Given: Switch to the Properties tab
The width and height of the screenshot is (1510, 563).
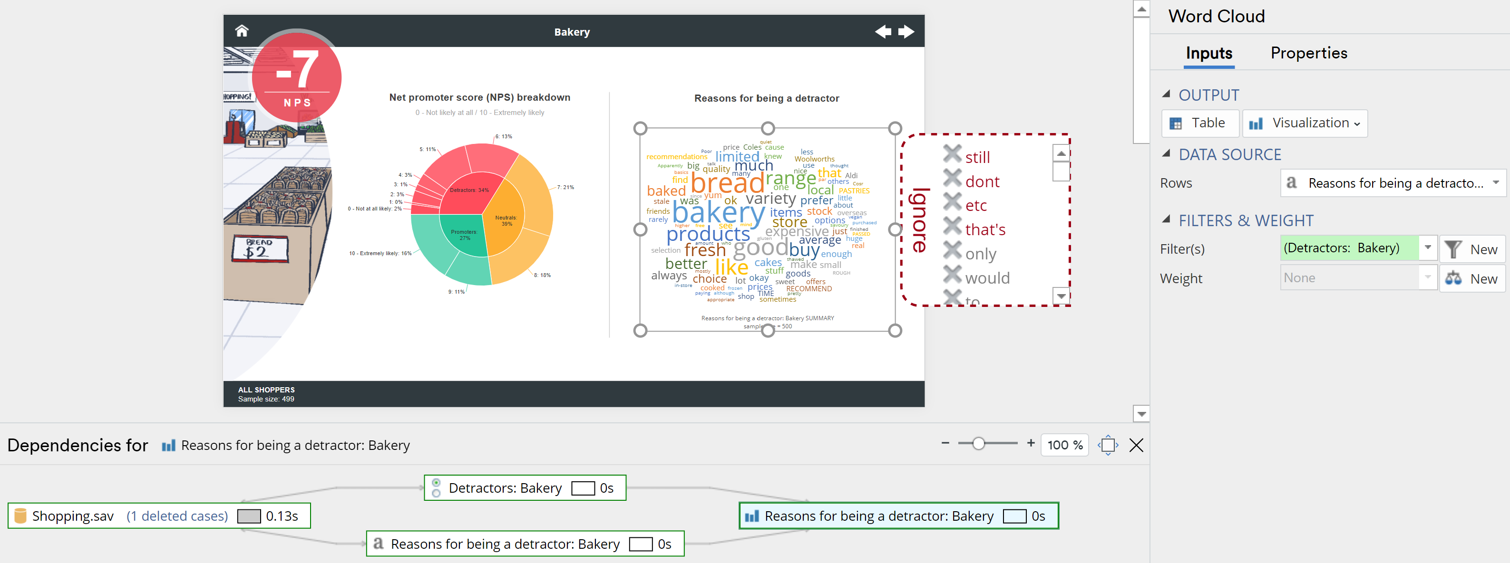Looking at the screenshot, I should click(1308, 53).
